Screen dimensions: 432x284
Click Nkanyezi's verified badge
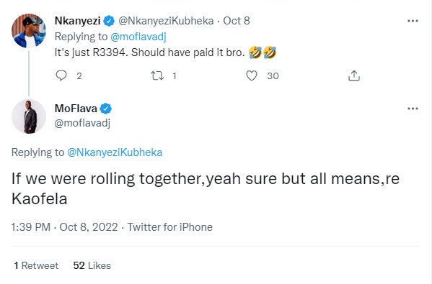point(109,21)
